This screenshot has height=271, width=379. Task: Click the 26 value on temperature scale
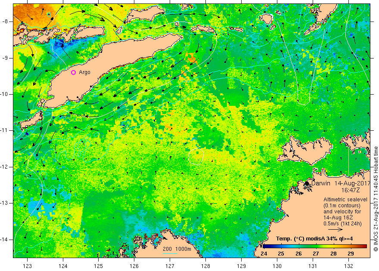click(298, 254)
